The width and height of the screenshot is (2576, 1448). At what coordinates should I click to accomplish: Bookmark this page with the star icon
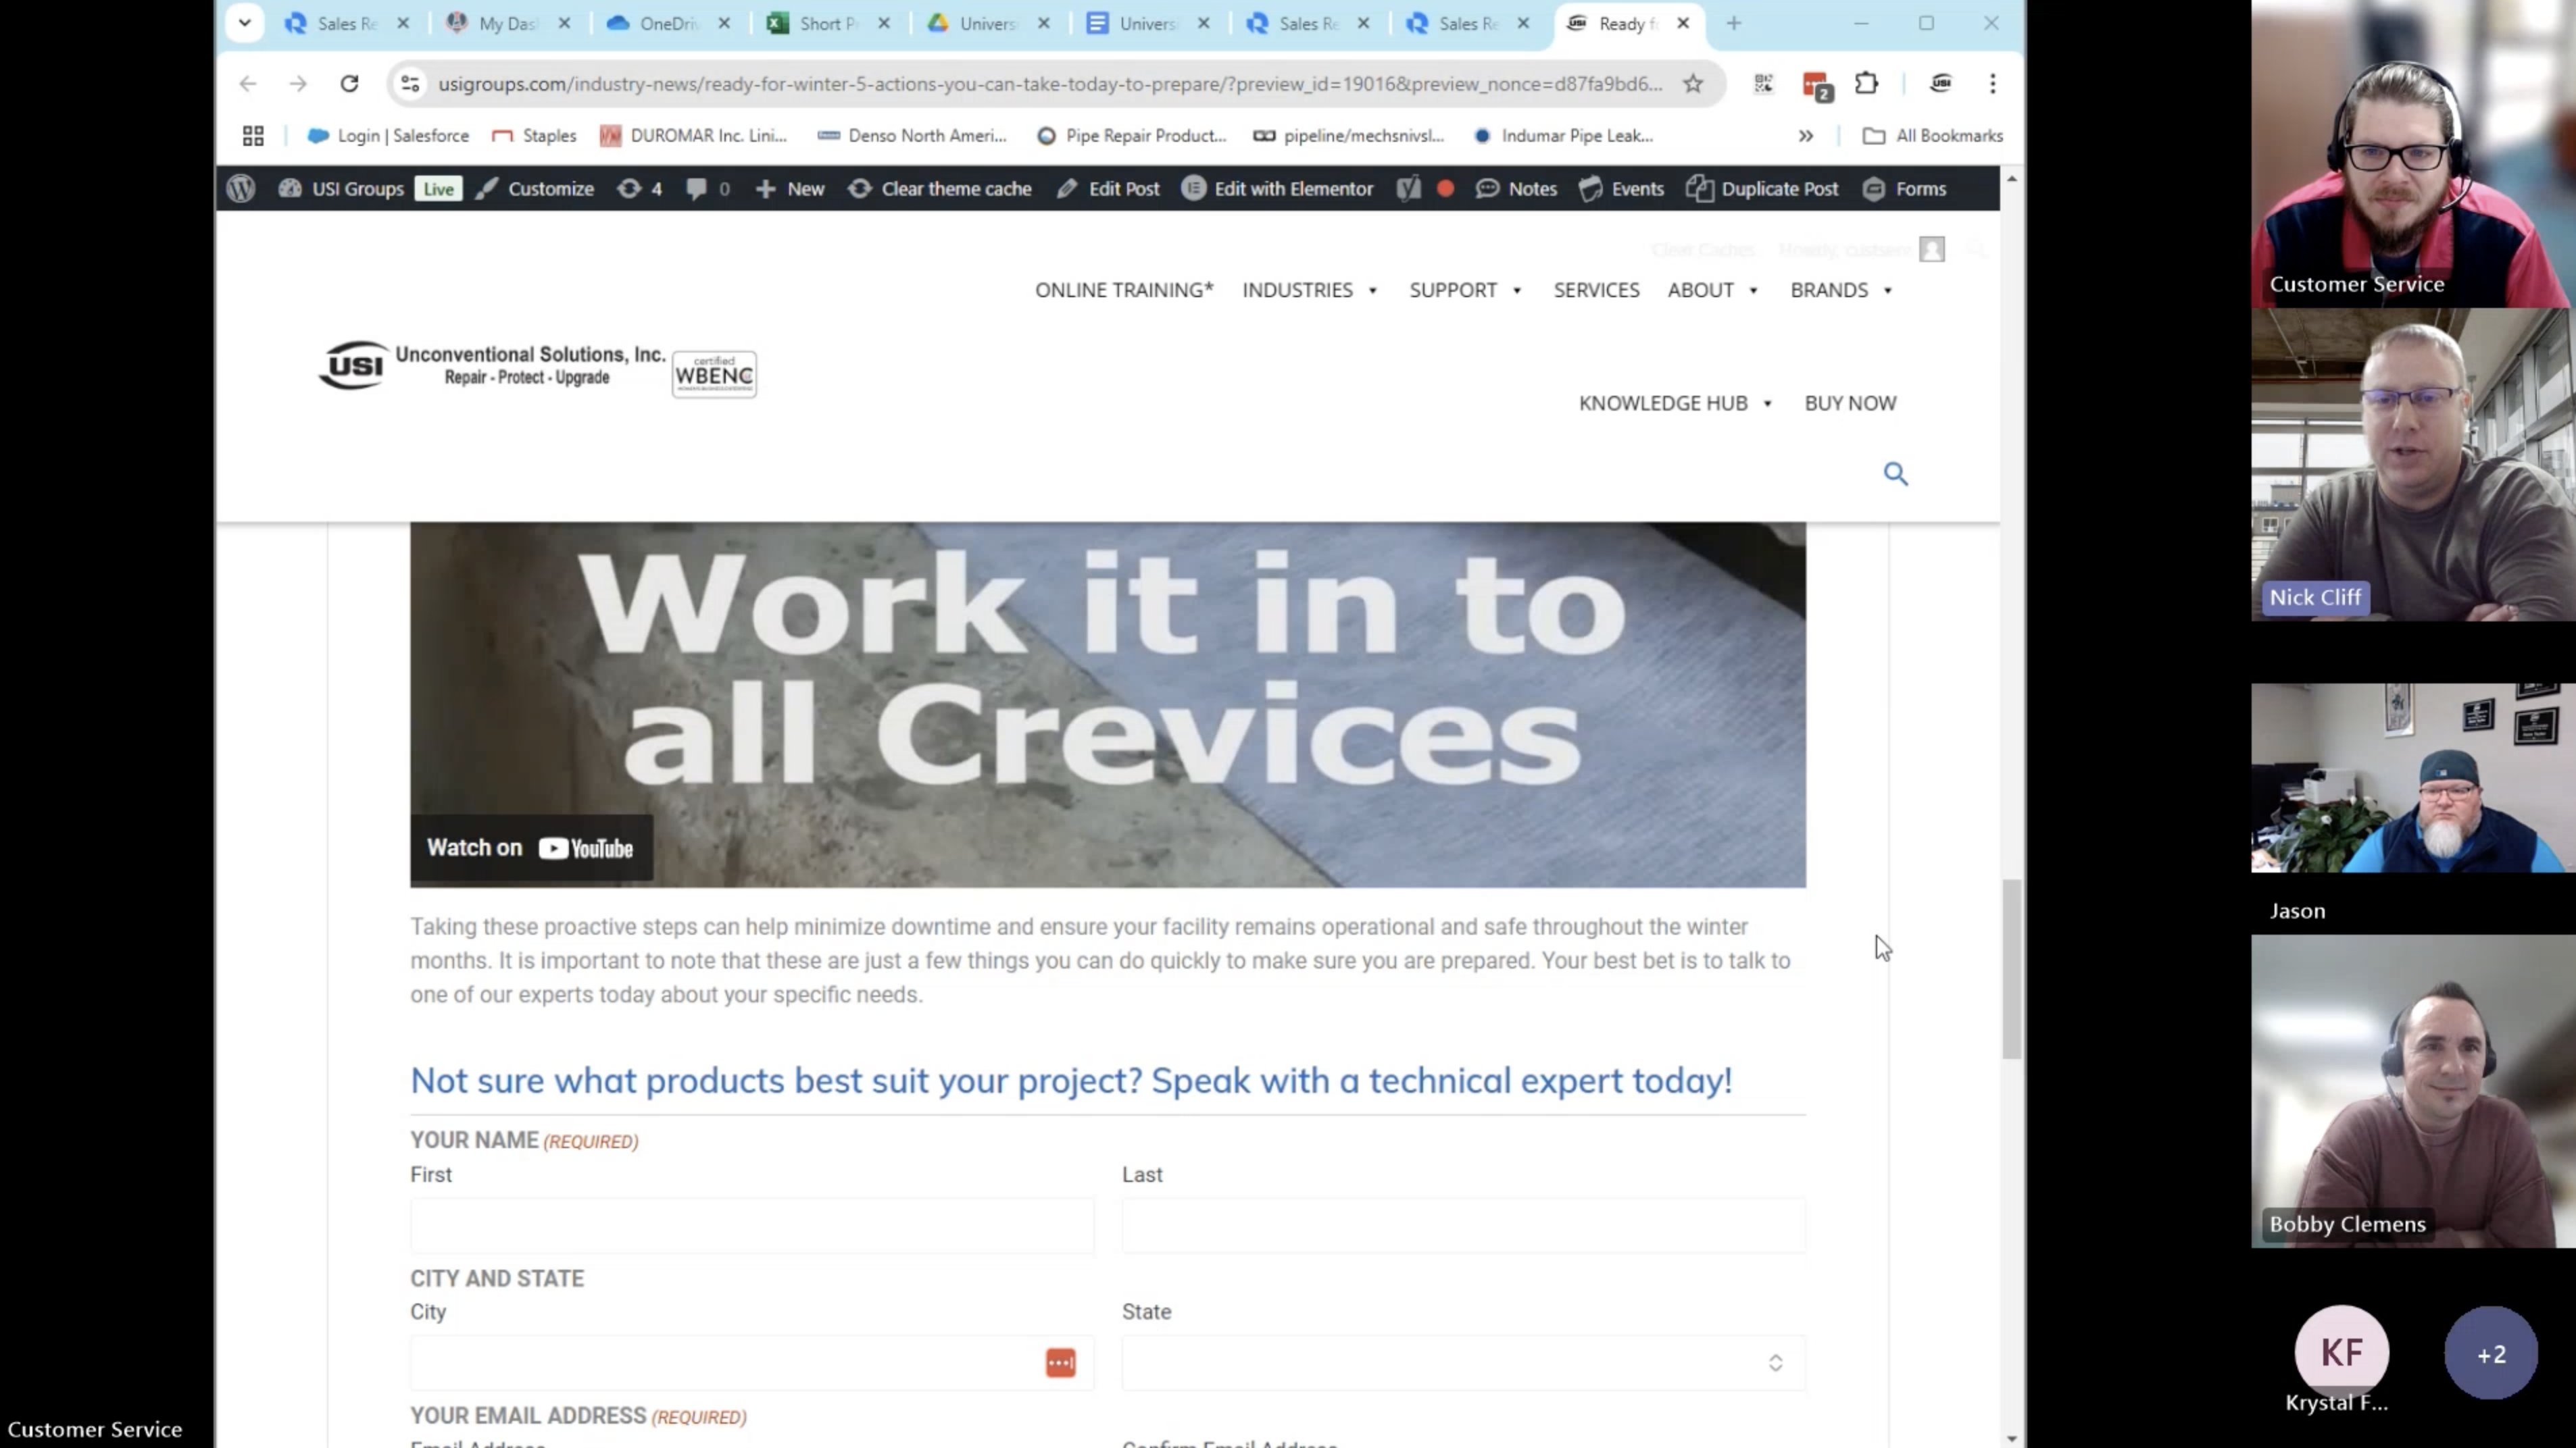(x=1692, y=84)
